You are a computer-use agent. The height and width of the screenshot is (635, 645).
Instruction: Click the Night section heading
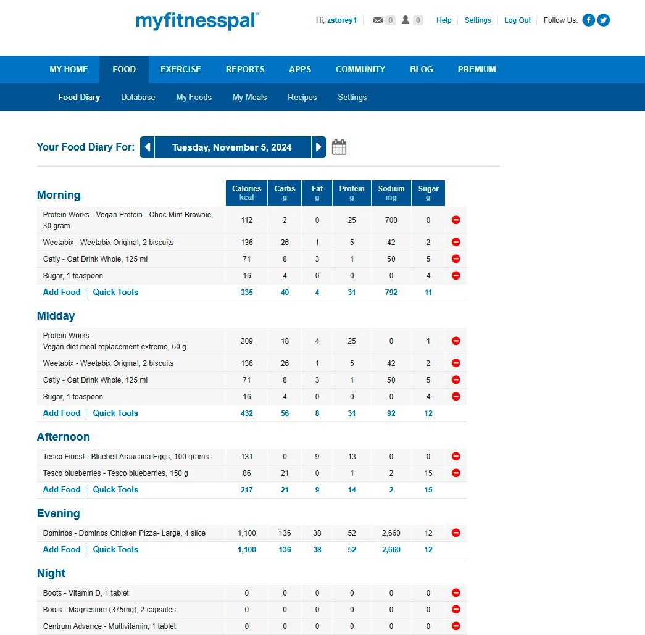coord(51,573)
